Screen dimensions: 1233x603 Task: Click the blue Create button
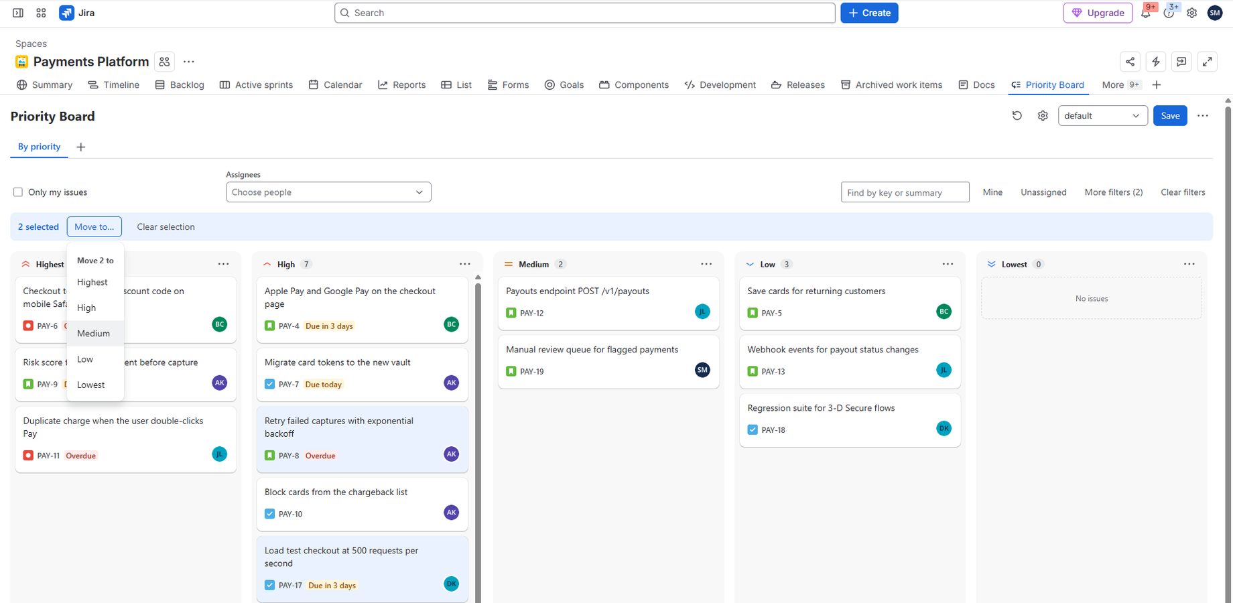coord(869,13)
